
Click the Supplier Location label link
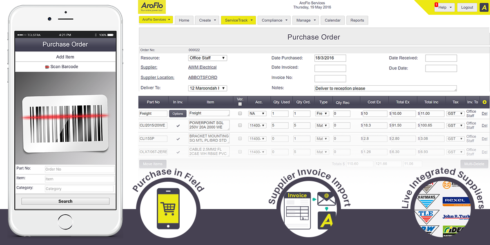point(157,77)
